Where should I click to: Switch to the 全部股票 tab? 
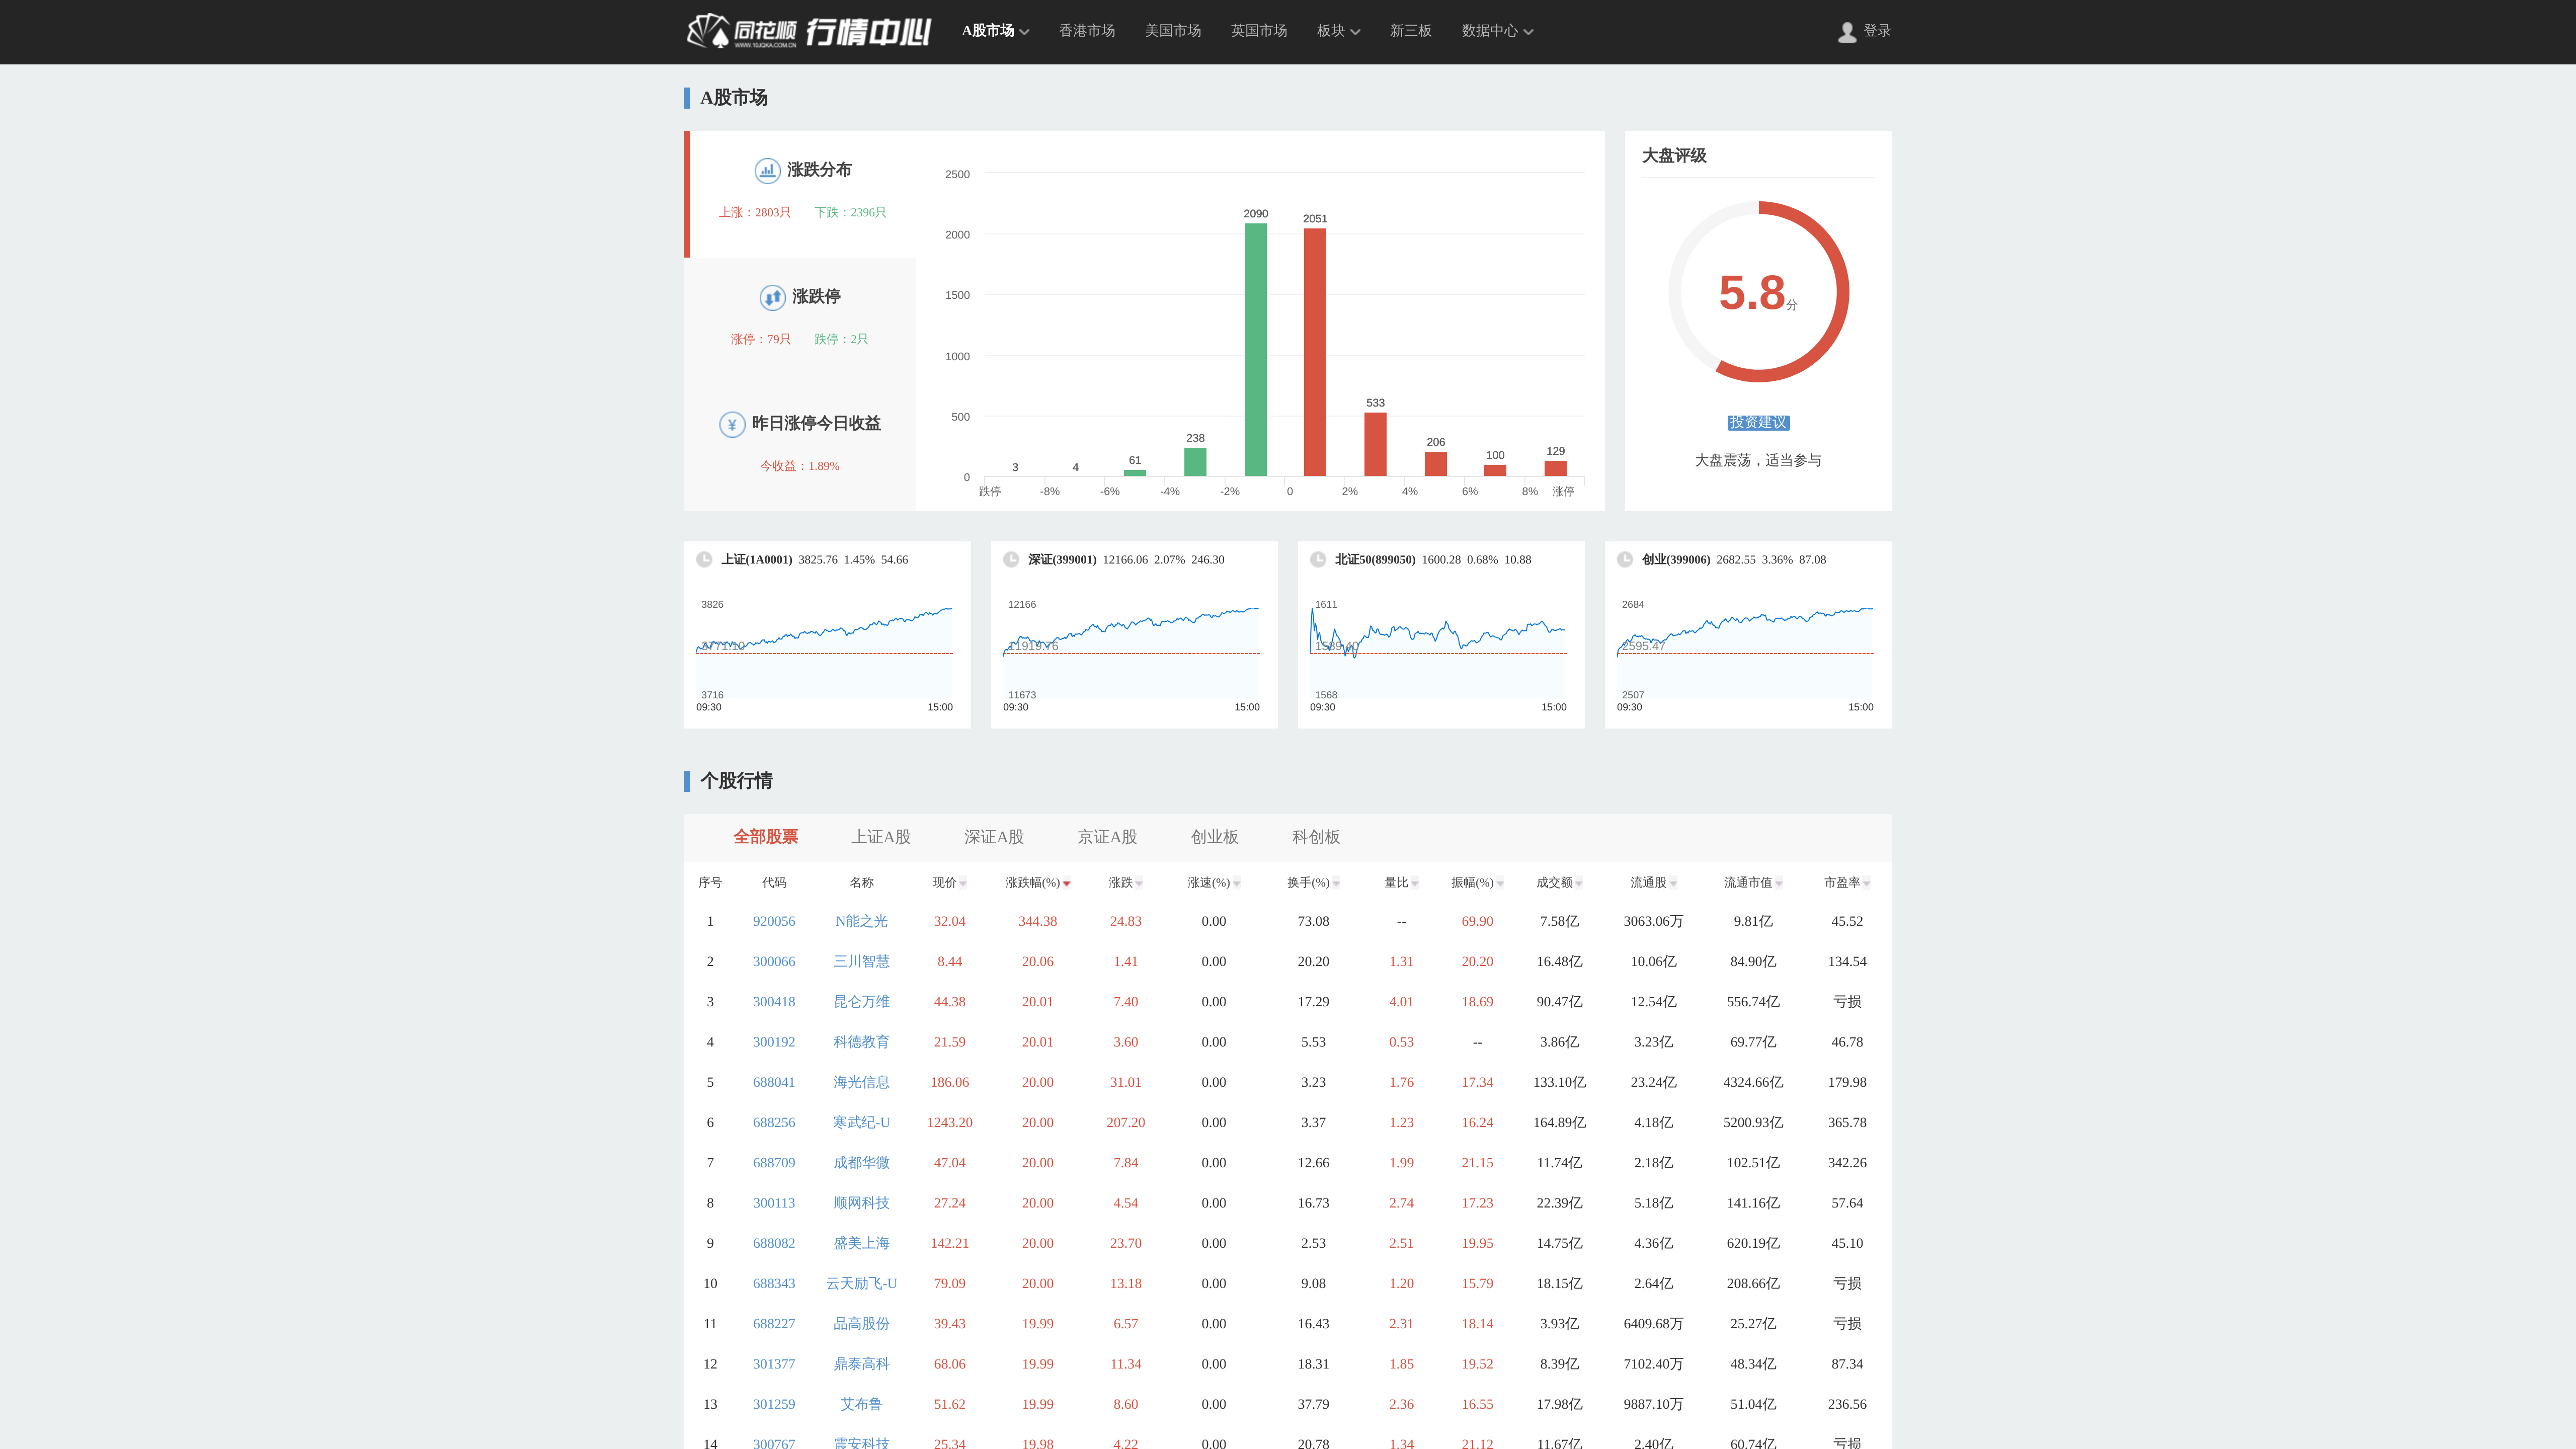pyautogui.click(x=766, y=837)
